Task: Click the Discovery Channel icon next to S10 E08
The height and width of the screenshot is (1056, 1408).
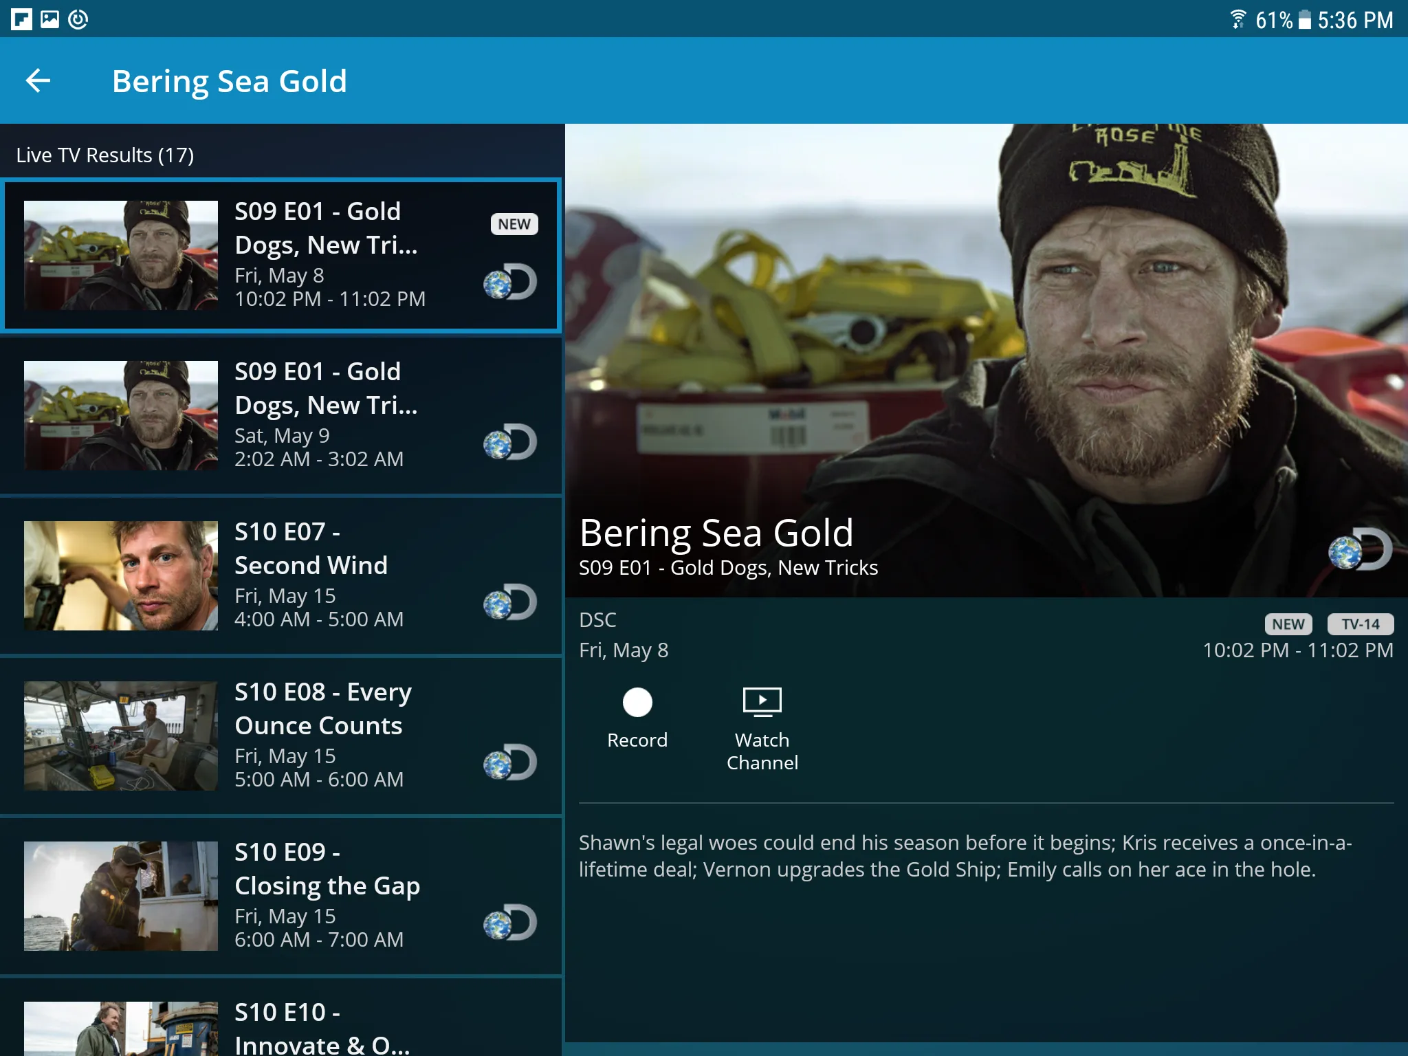Action: [x=509, y=763]
